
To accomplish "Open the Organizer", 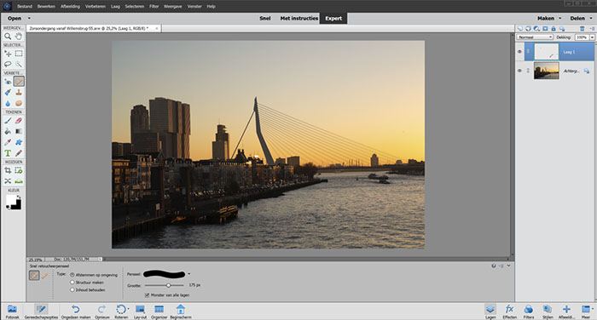I will pos(159,311).
